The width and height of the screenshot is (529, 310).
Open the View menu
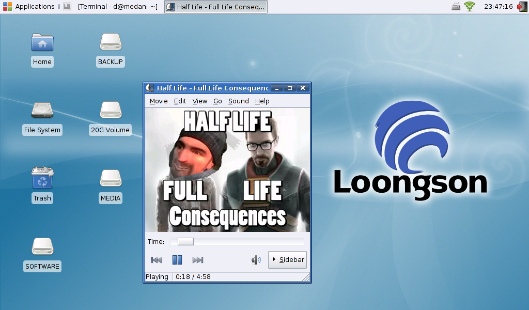point(200,101)
